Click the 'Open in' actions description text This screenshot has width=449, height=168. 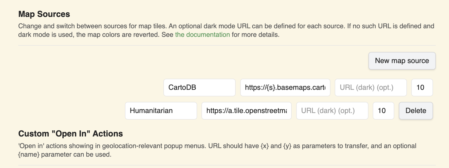pyautogui.click(x=217, y=150)
